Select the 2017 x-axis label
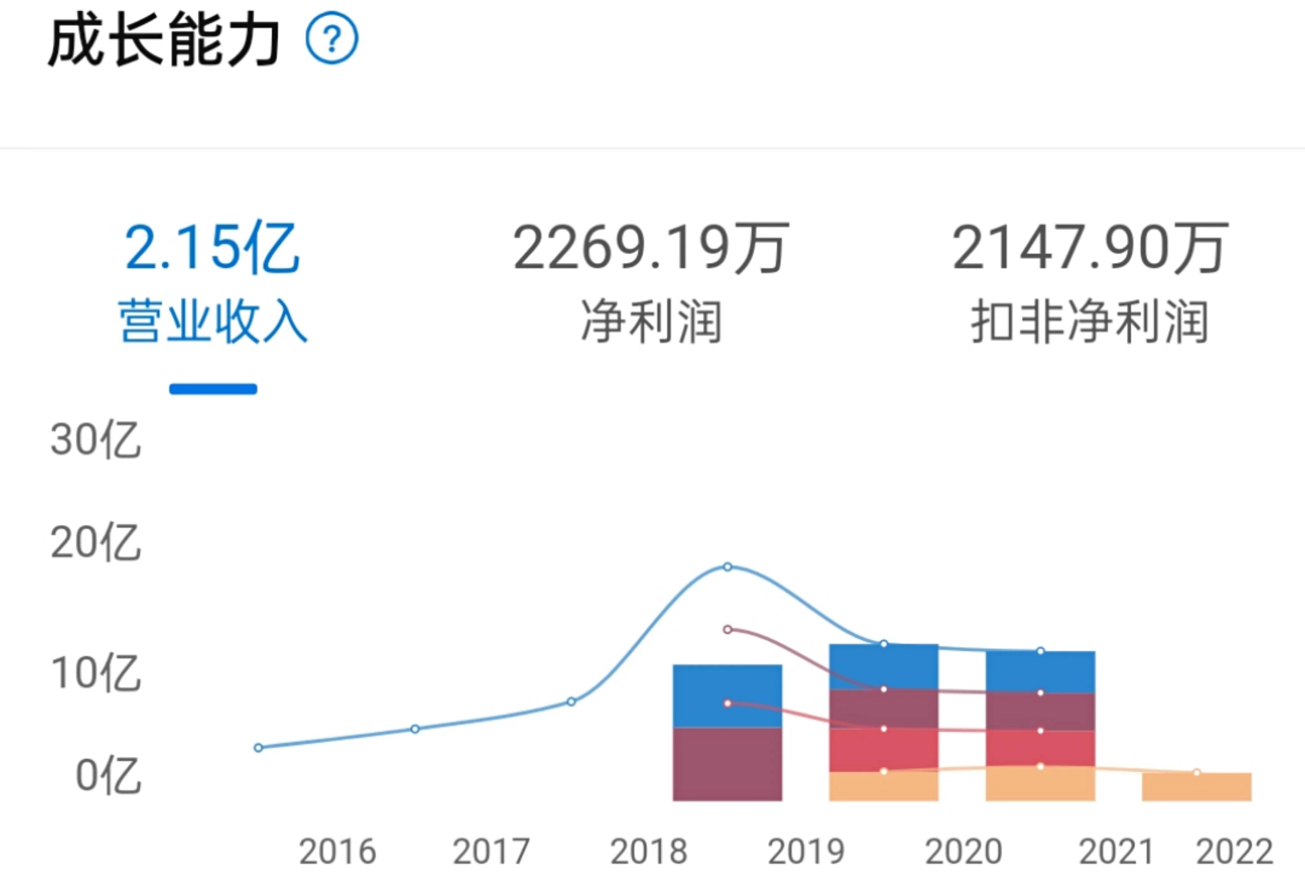The width and height of the screenshot is (1305, 882). 491,852
